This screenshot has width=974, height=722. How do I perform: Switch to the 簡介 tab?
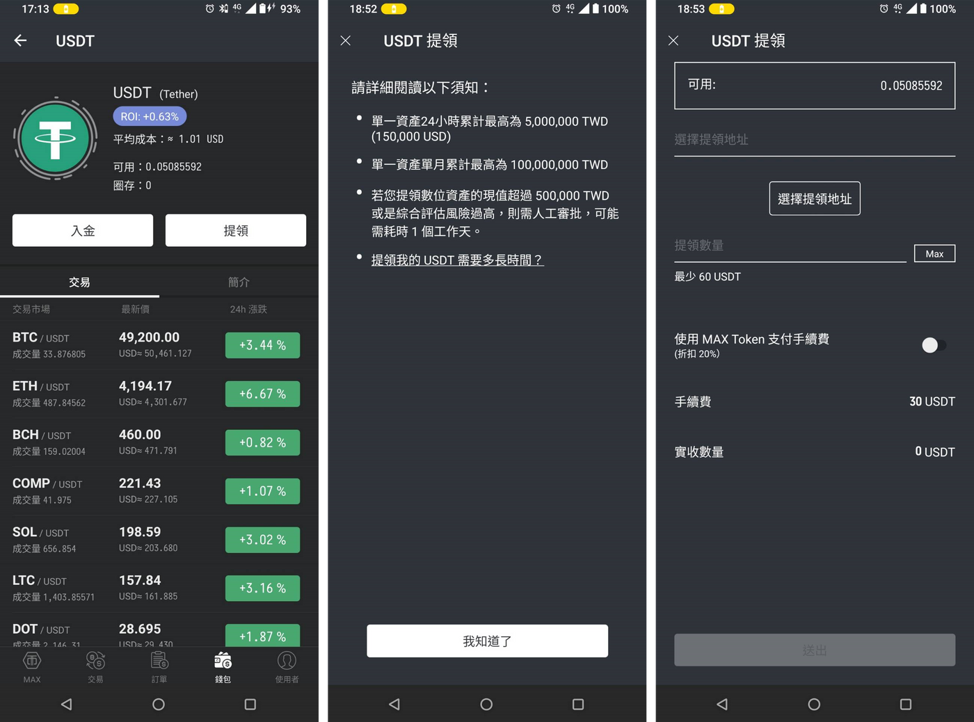pyautogui.click(x=239, y=282)
